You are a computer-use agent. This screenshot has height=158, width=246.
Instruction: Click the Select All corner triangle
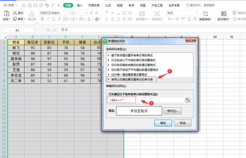(5, 37)
